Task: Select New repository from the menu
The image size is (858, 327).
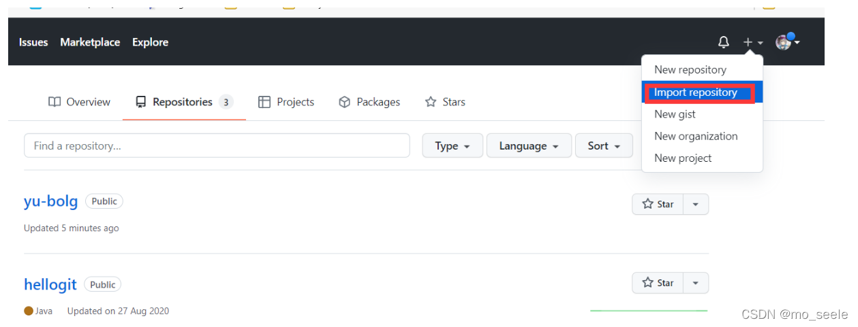Action: click(702, 69)
